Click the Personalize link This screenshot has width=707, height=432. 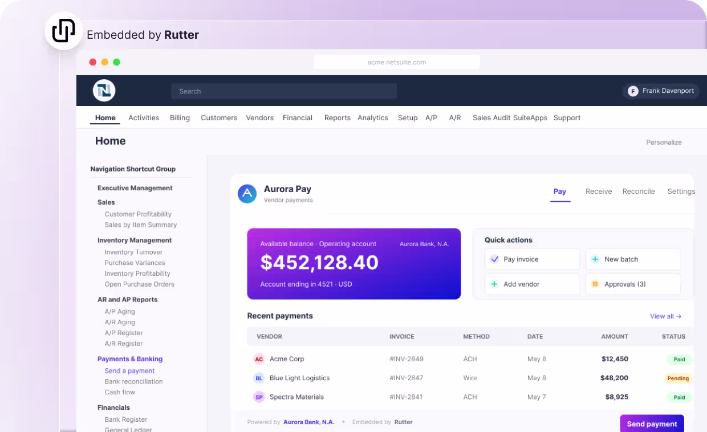pos(664,142)
